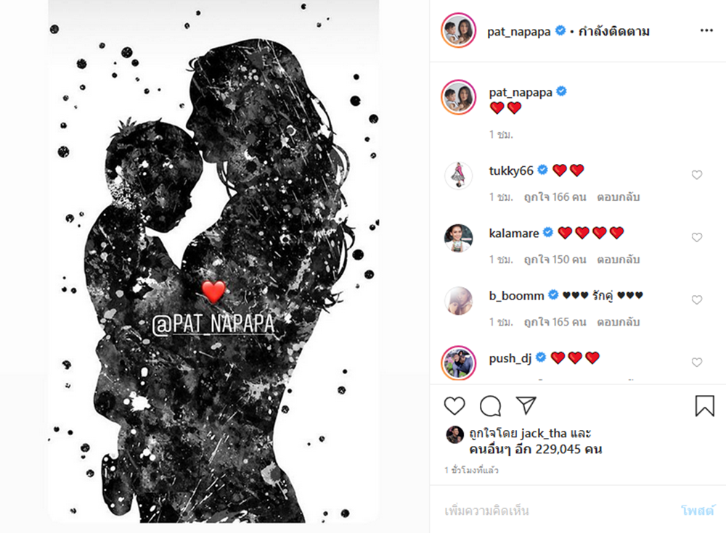
Task: Like push_dj's comment heart
Action: tap(696, 363)
